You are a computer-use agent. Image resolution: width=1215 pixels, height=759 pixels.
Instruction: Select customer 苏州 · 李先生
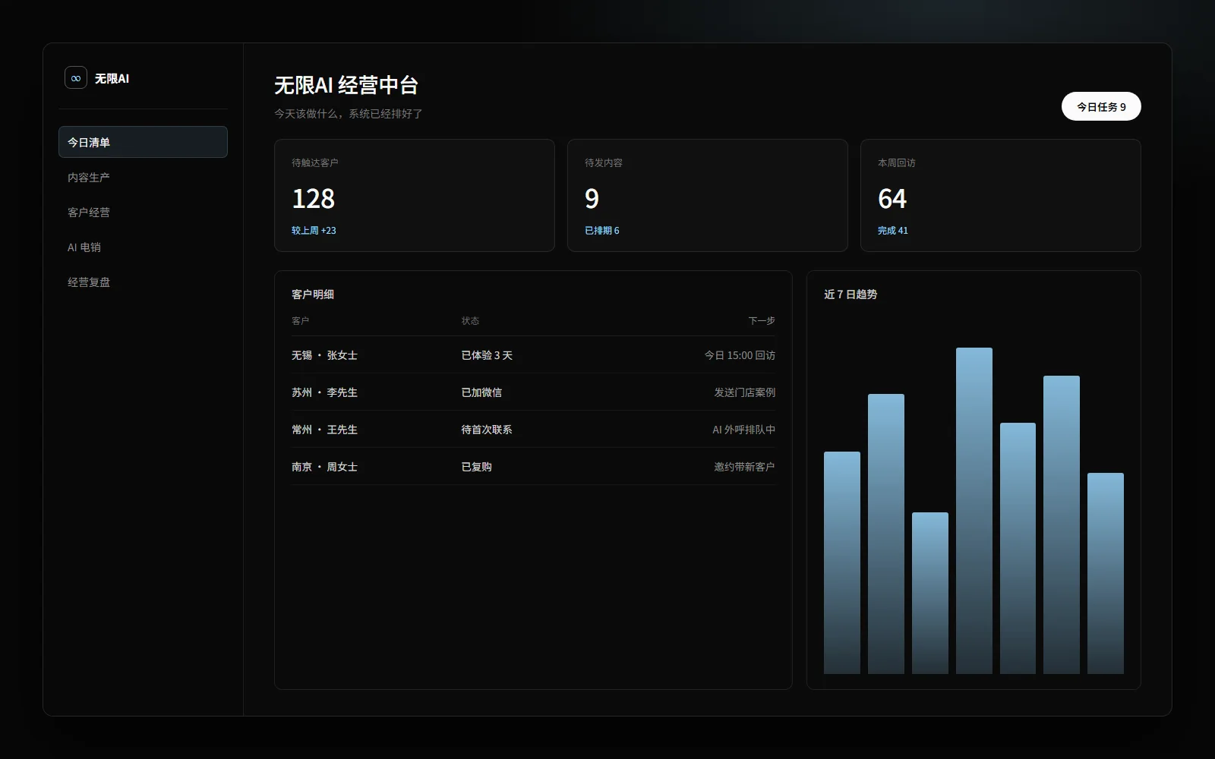click(324, 392)
